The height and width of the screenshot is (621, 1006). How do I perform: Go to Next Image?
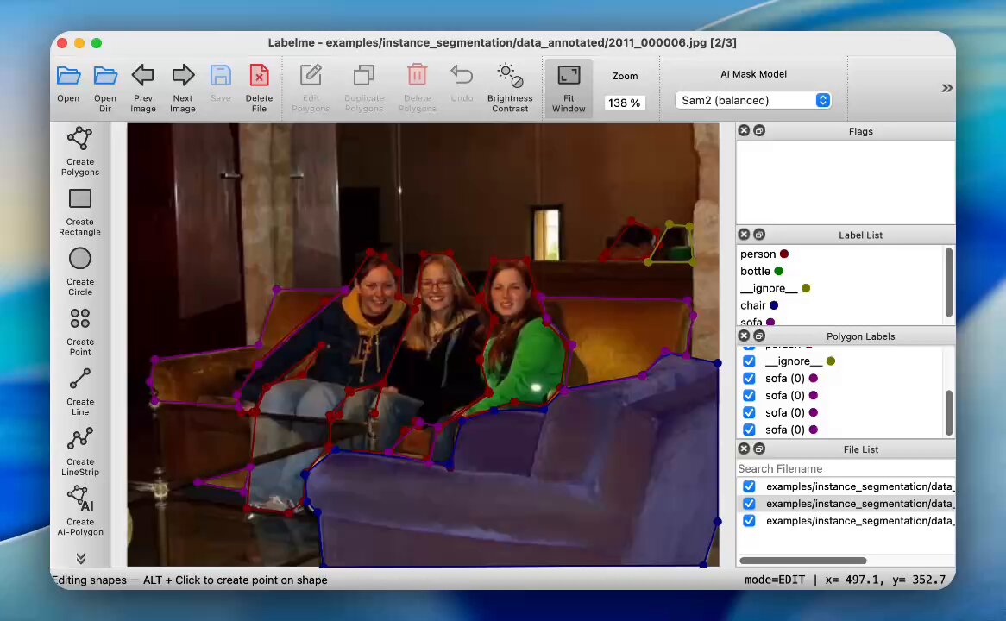[183, 88]
